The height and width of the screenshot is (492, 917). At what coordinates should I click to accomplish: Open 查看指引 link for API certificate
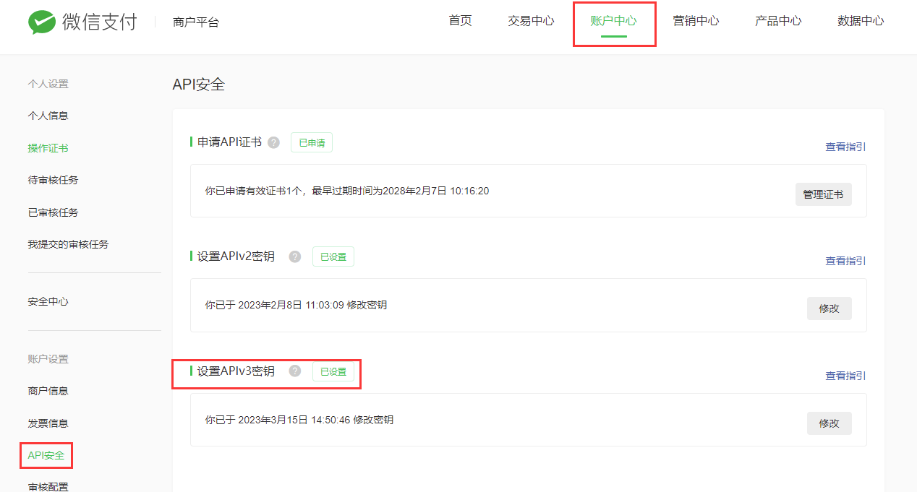pyautogui.click(x=845, y=147)
